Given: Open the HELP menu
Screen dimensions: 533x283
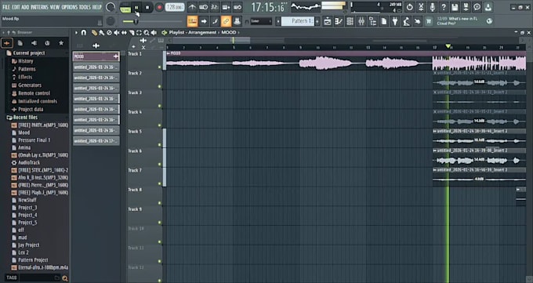Looking at the screenshot, I should pos(97,7).
